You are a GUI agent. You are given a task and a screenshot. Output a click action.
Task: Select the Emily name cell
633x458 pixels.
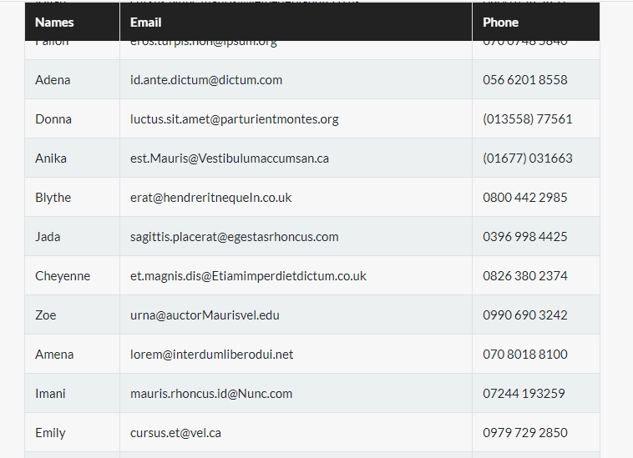73,433
